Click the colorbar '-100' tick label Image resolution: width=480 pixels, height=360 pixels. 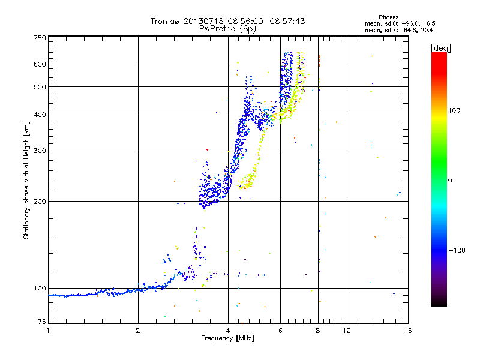tap(457, 250)
